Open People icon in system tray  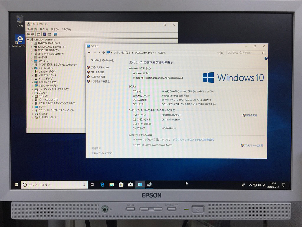click(x=243, y=185)
